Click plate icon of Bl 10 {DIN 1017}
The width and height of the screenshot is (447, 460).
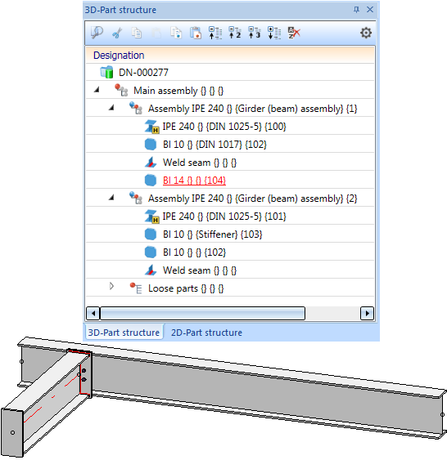[x=151, y=145]
